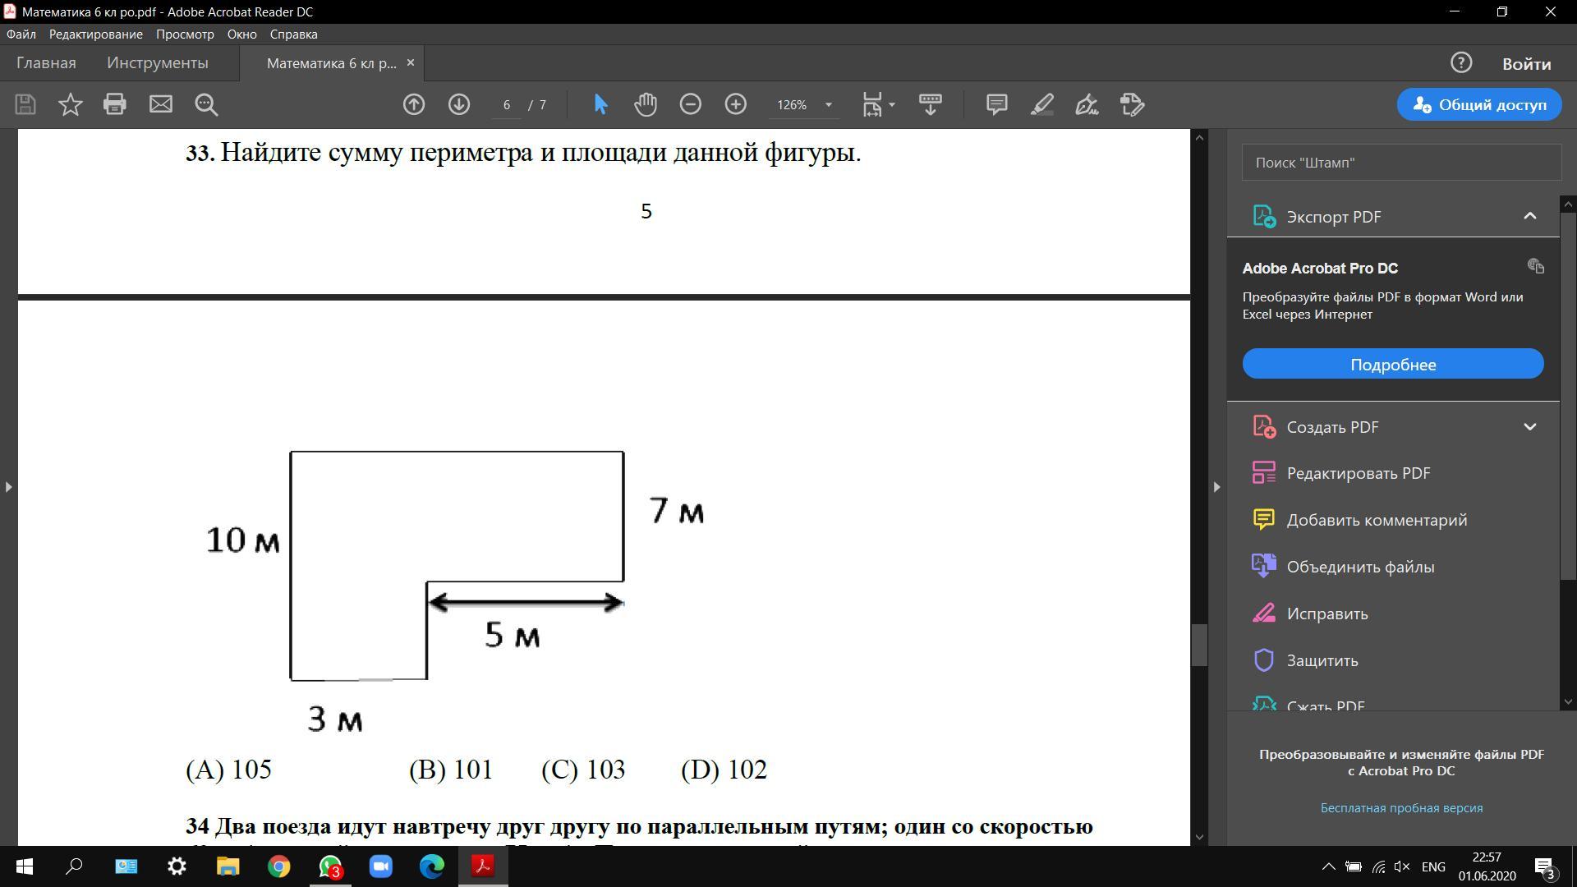Zoom in with plus icon
The width and height of the screenshot is (1577, 887).
tap(736, 104)
